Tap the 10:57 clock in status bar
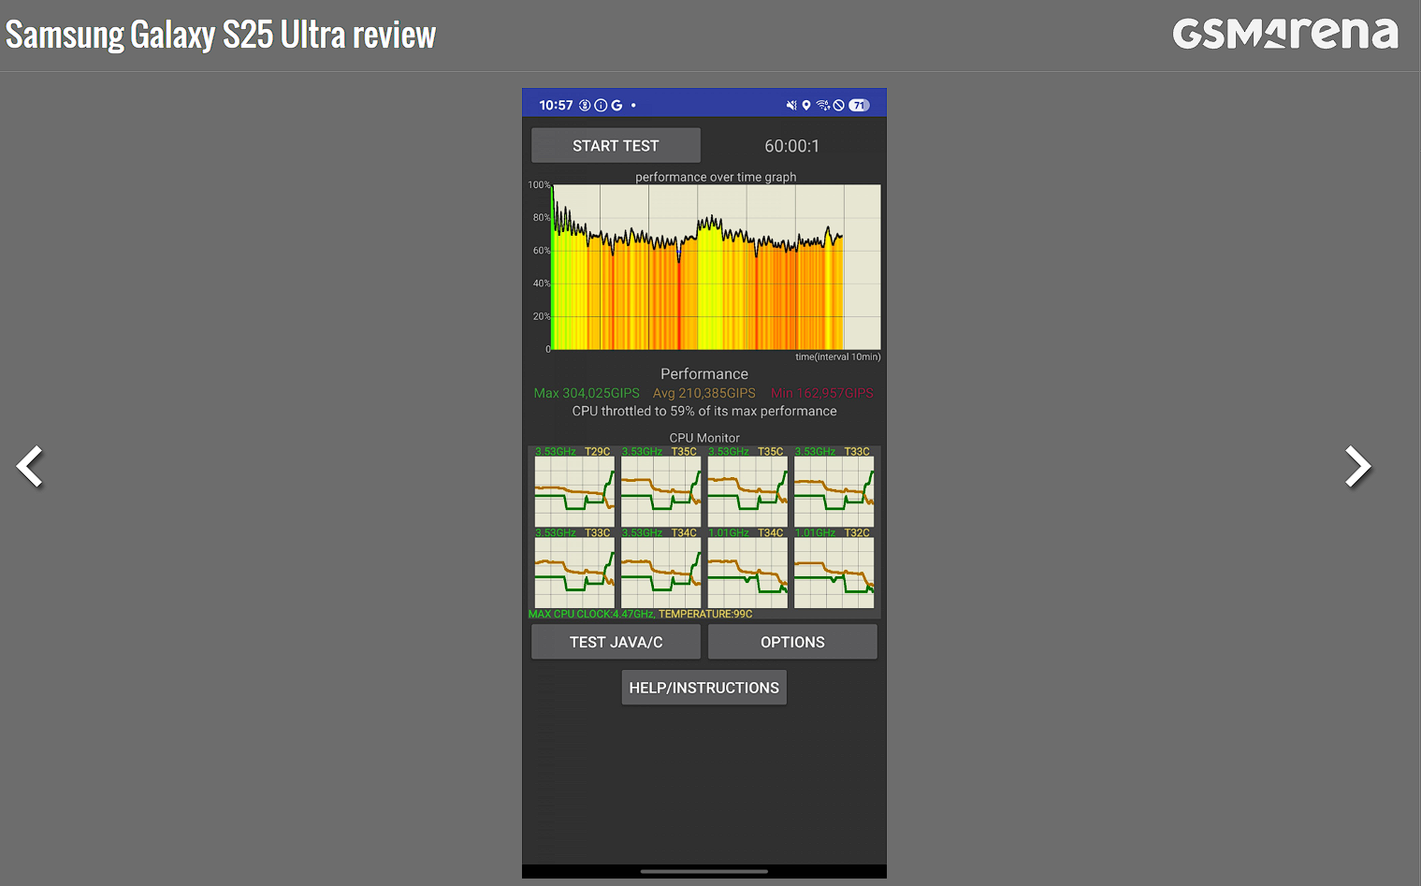The height and width of the screenshot is (886, 1421). [556, 106]
